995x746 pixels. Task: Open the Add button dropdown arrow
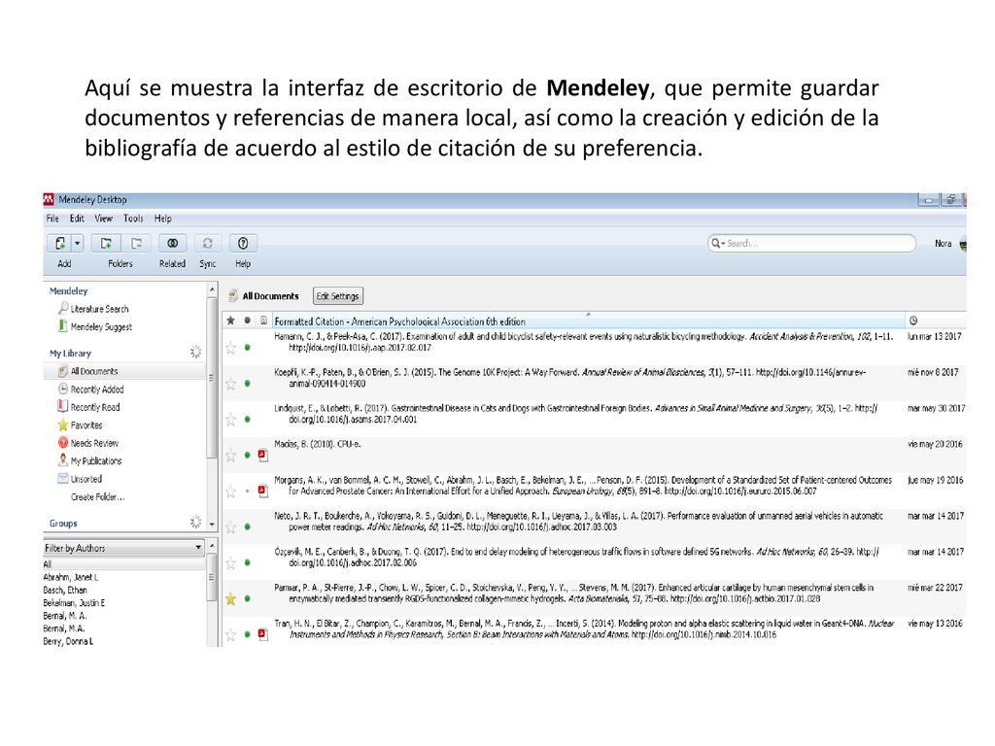78,243
